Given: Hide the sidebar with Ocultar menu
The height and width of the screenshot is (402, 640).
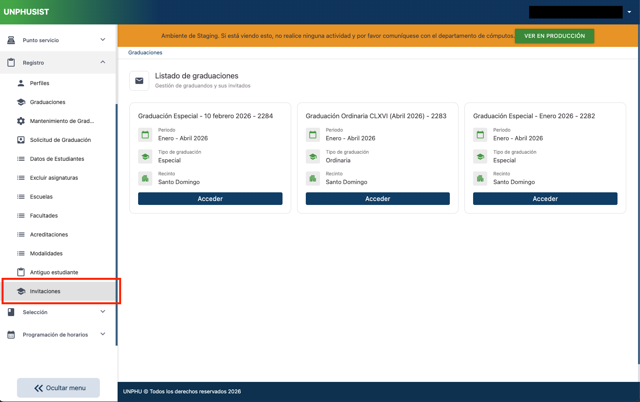Looking at the screenshot, I should (58, 388).
